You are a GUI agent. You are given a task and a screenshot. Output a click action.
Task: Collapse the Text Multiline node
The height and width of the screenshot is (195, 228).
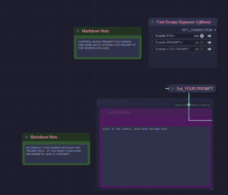pyautogui.click(x=104, y=112)
